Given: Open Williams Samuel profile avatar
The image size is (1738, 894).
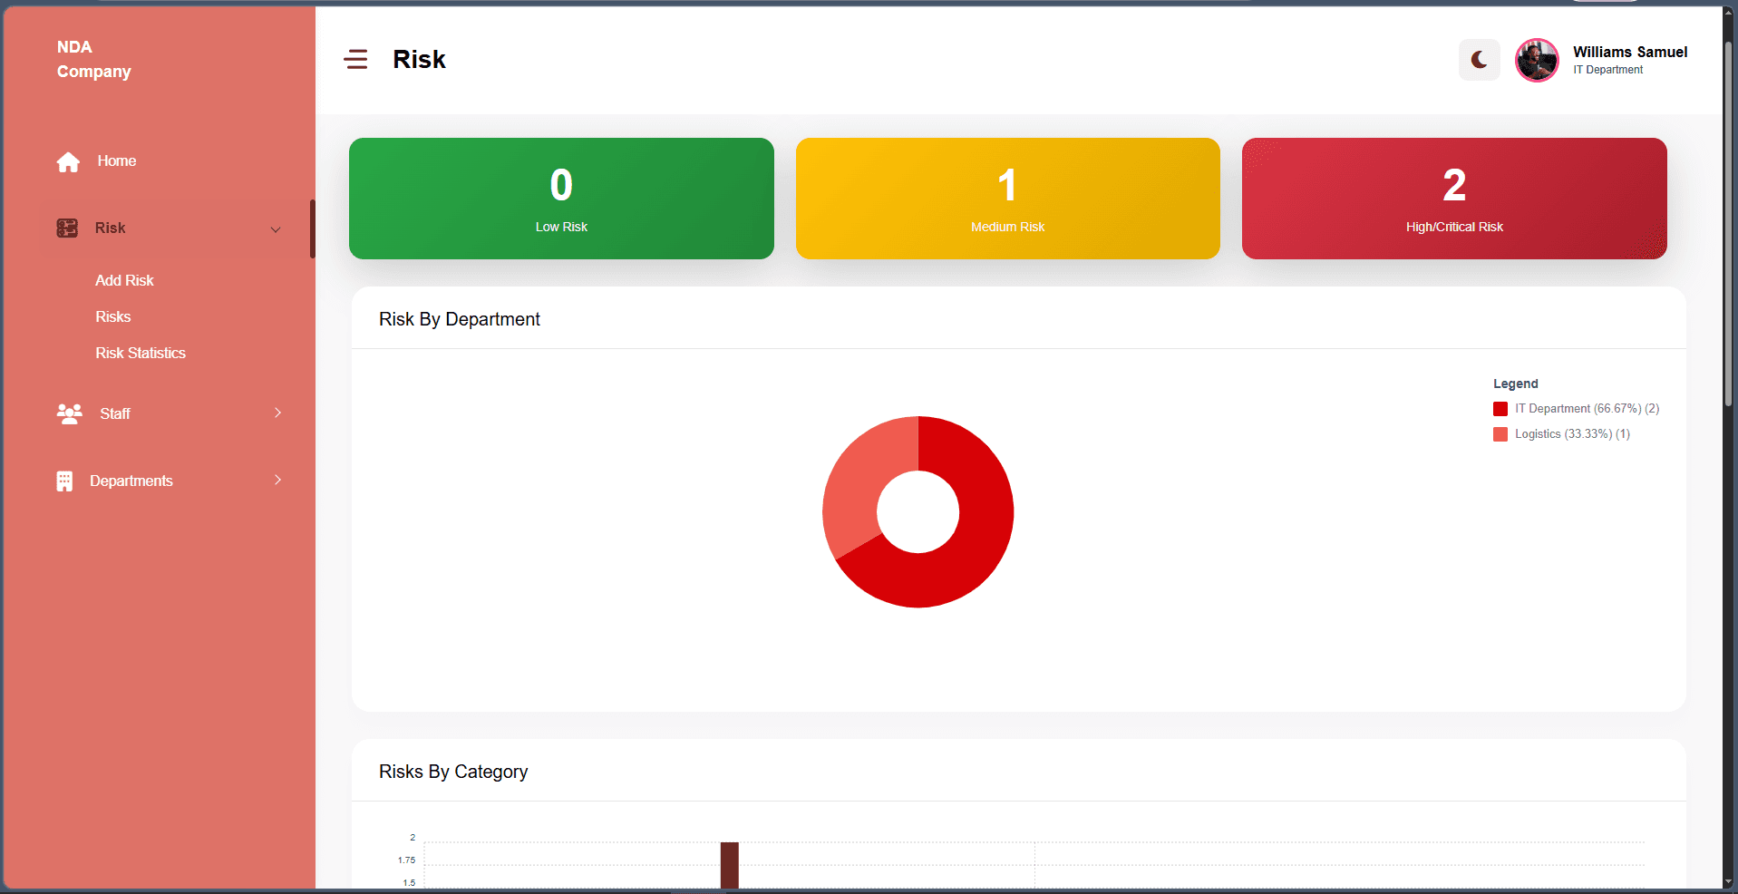Looking at the screenshot, I should 1537,60.
